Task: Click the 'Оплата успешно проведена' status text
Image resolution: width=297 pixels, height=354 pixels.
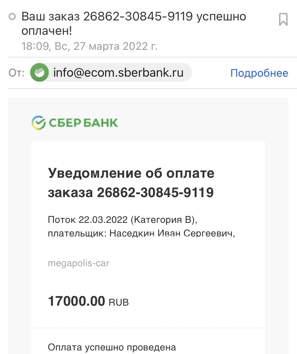Action: click(x=112, y=347)
